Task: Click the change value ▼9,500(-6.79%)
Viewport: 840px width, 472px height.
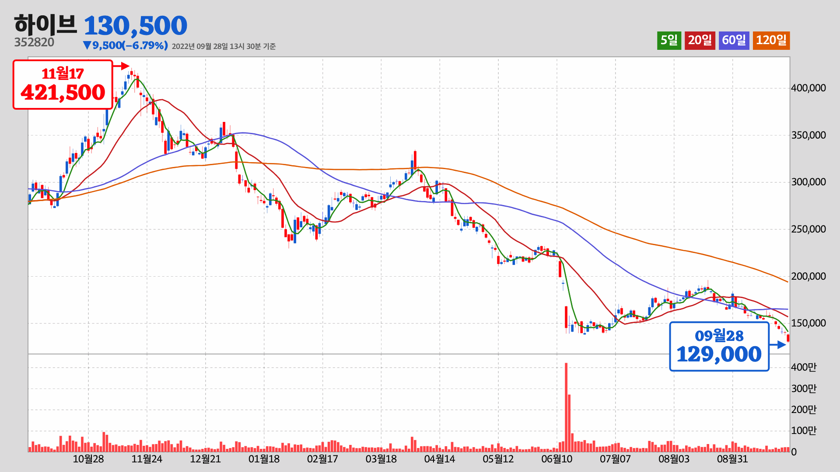Action: pyautogui.click(x=125, y=45)
